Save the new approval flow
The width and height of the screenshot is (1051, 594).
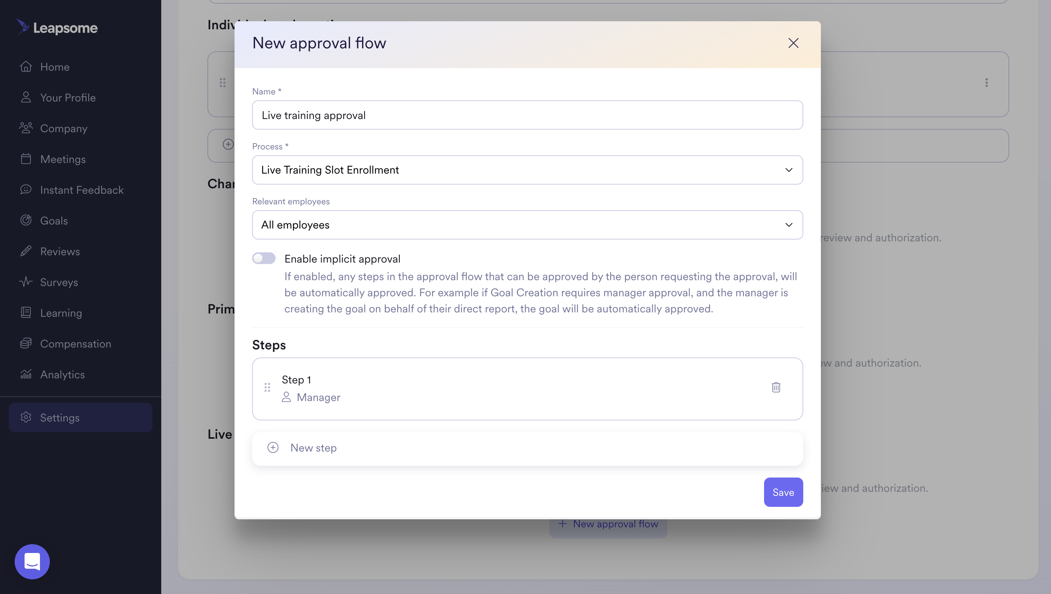(783, 492)
